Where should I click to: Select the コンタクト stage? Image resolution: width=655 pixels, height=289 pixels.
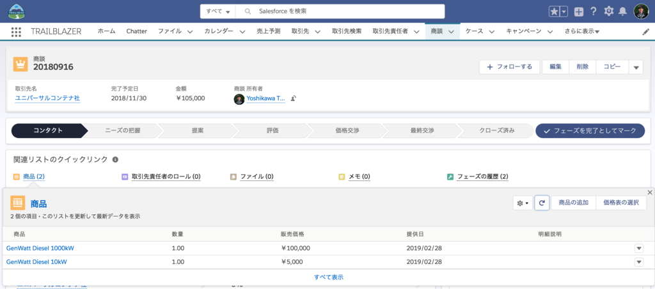coord(48,130)
